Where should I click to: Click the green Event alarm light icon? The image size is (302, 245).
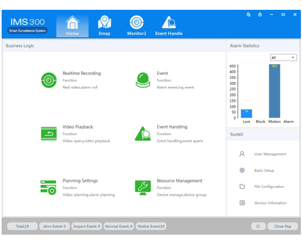pos(143,80)
